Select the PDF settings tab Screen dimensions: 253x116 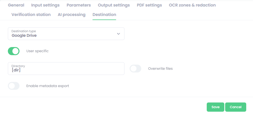[x=149, y=5]
